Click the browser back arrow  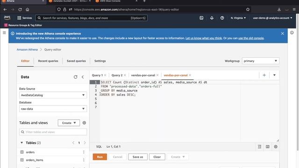coord(5,9)
